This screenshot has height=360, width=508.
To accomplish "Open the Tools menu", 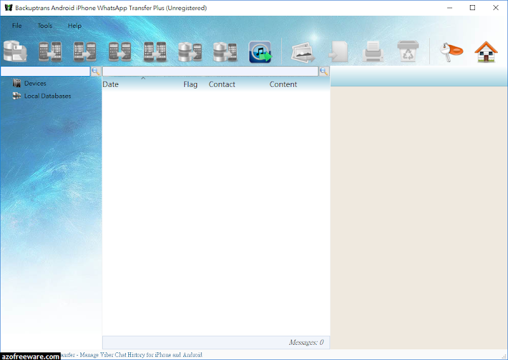I will 44,25.
